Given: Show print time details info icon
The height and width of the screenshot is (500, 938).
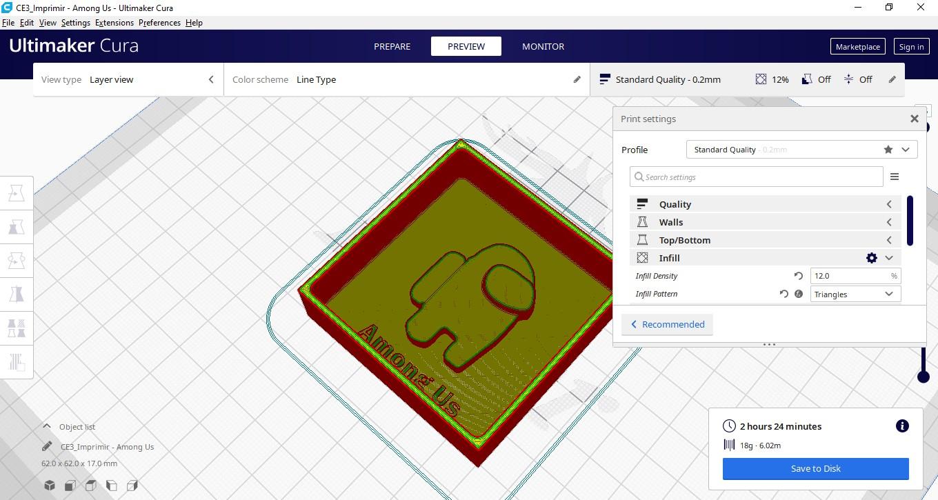Looking at the screenshot, I should [x=902, y=426].
